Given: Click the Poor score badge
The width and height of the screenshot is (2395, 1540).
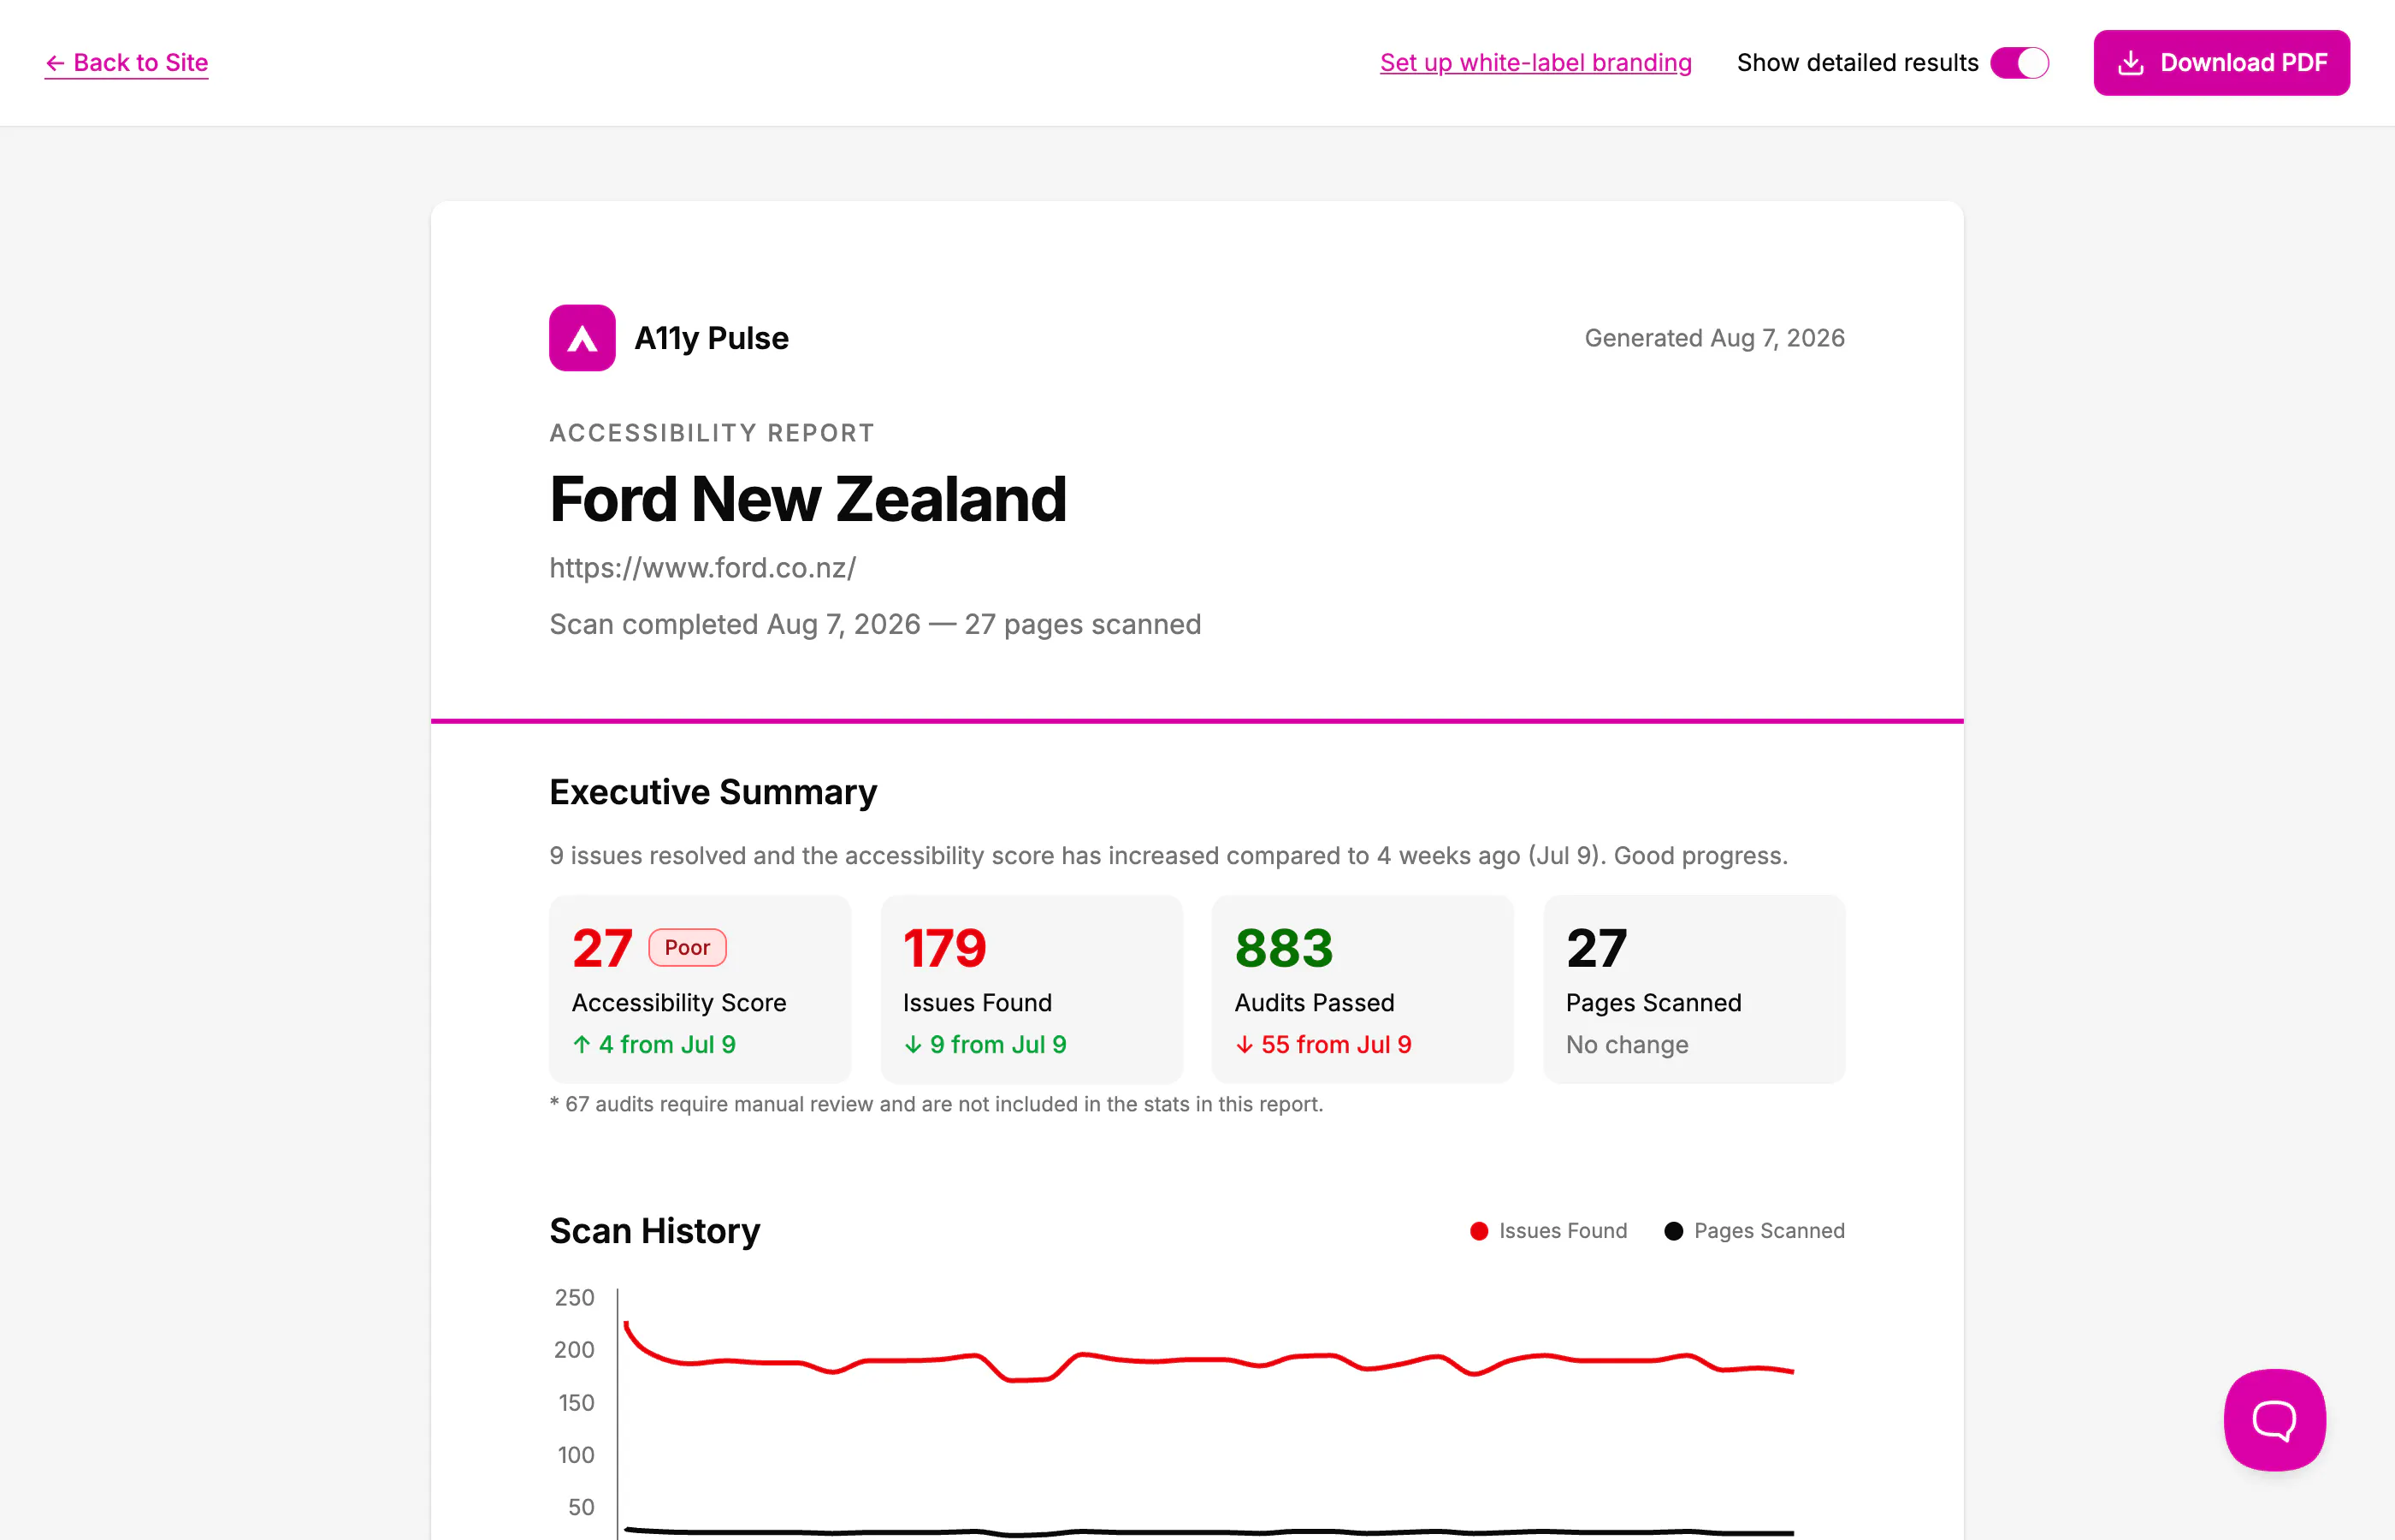Looking at the screenshot, I should pos(688,947).
